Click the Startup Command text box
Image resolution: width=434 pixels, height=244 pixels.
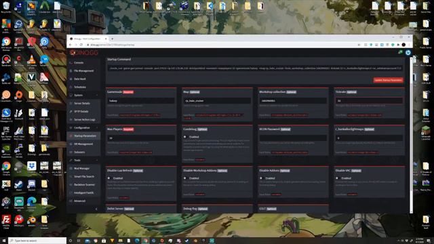click(255, 68)
